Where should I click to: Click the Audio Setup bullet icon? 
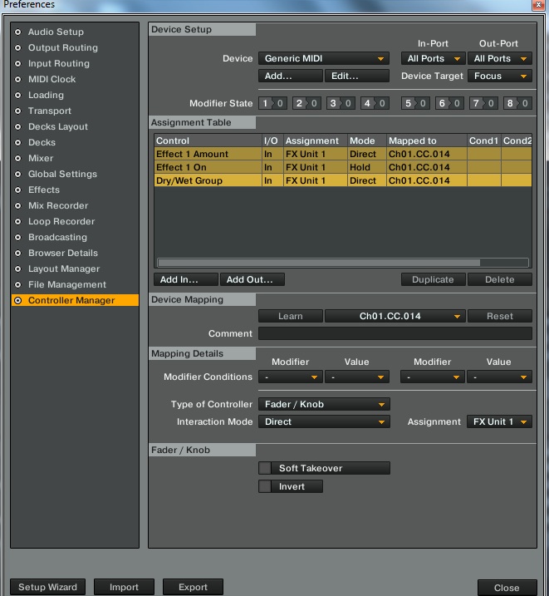[x=17, y=32]
